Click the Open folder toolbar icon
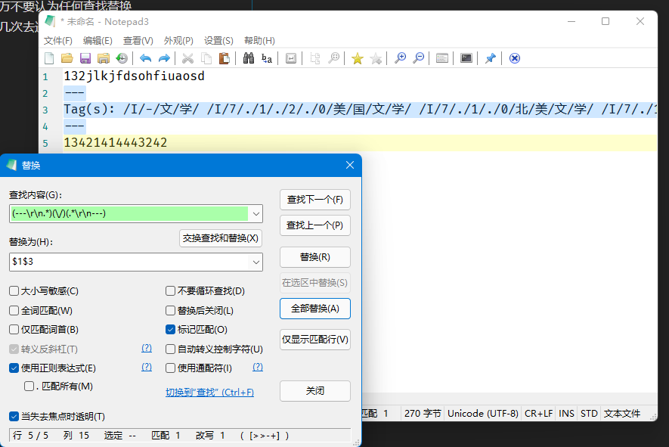 click(x=67, y=58)
